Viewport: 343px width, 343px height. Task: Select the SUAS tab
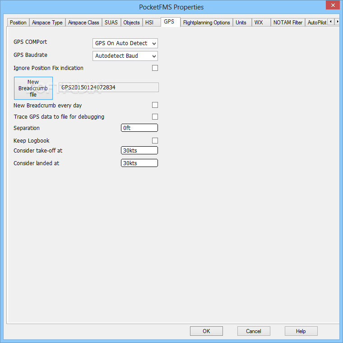[x=111, y=23]
